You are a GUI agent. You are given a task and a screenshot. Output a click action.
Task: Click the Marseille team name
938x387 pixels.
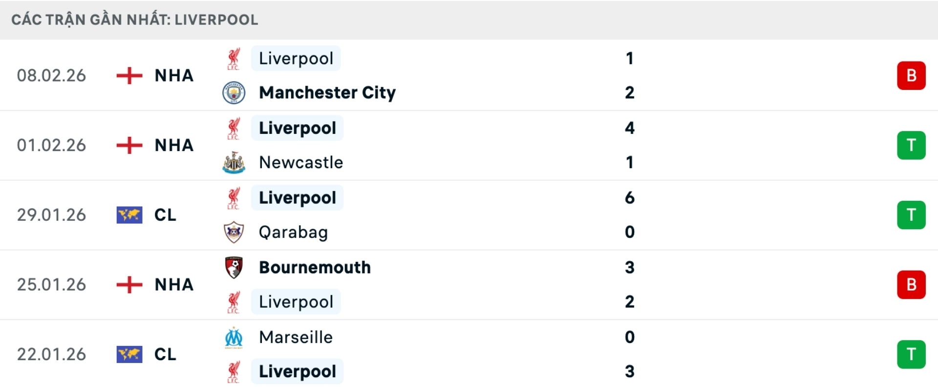296,337
